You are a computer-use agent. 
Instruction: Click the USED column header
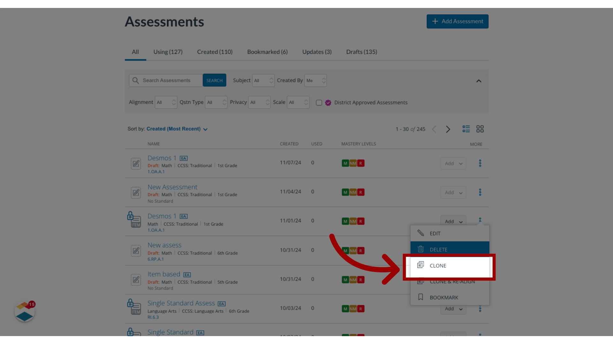coord(317,144)
